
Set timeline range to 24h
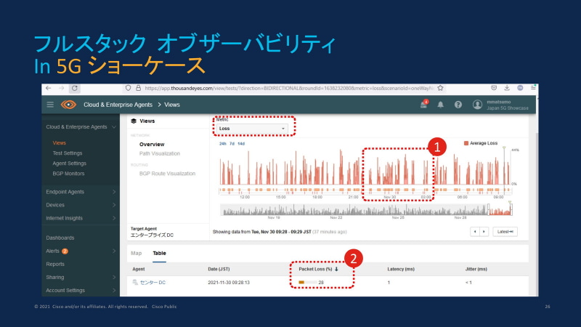pyautogui.click(x=223, y=144)
